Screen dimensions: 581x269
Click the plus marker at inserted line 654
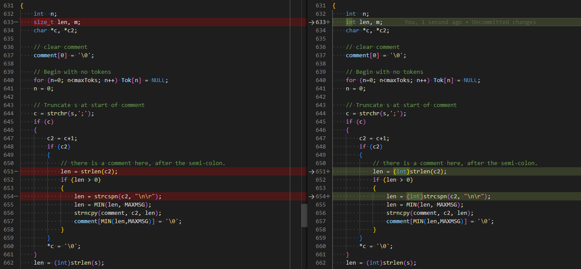pyautogui.click(x=328, y=197)
